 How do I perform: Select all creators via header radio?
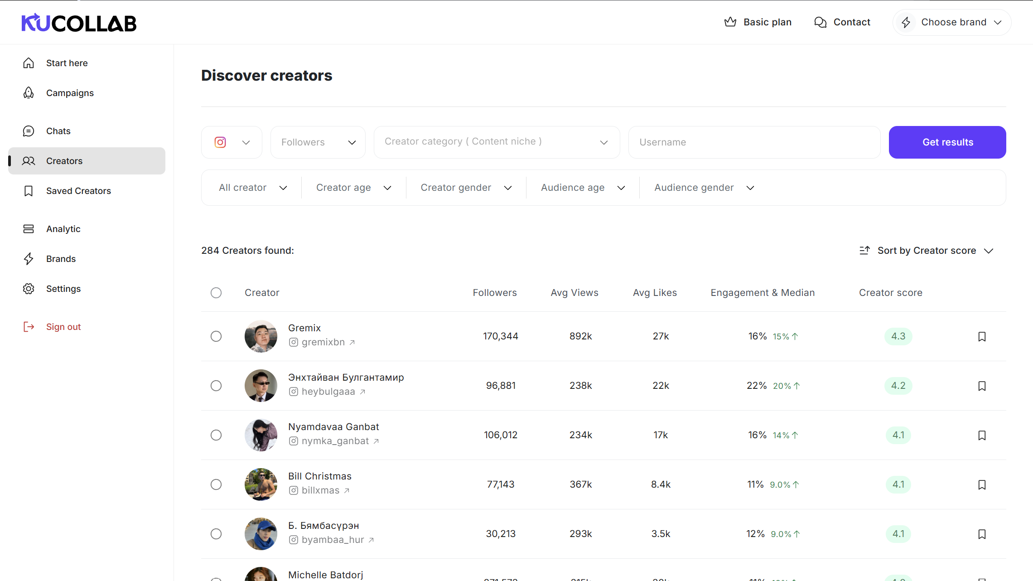[216, 293]
